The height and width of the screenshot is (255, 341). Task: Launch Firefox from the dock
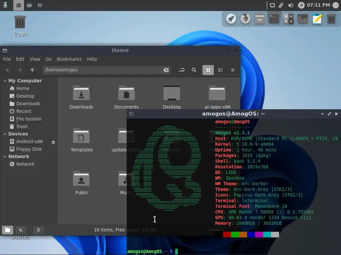(x=245, y=19)
